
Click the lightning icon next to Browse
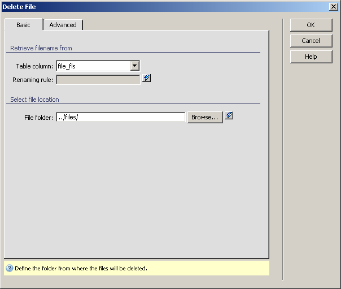click(x=229, y=116)
